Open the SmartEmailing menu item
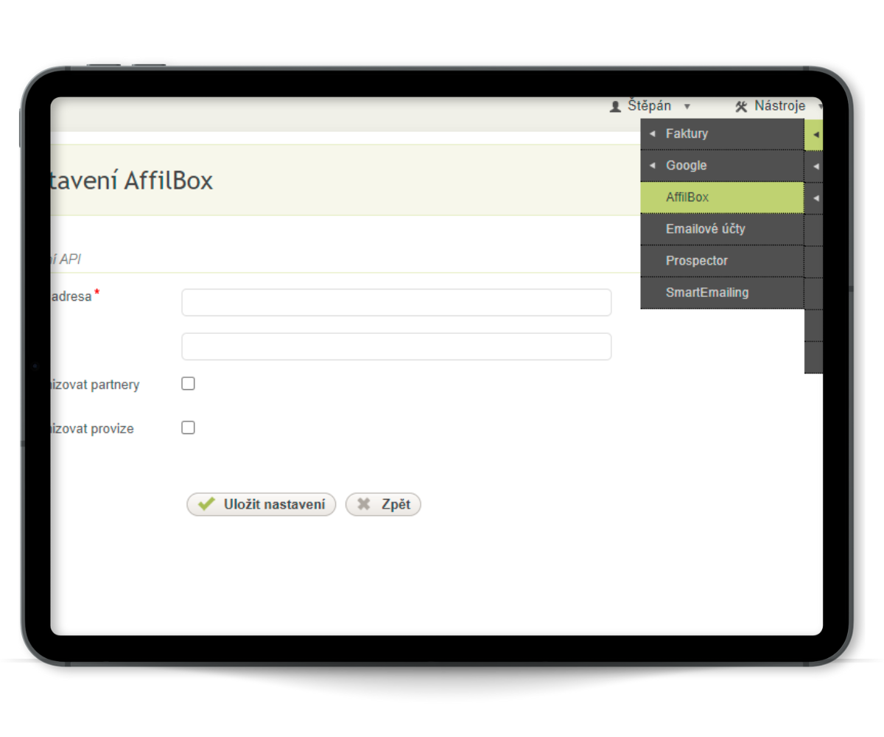 pyautogui.click(x=722, y=293)
